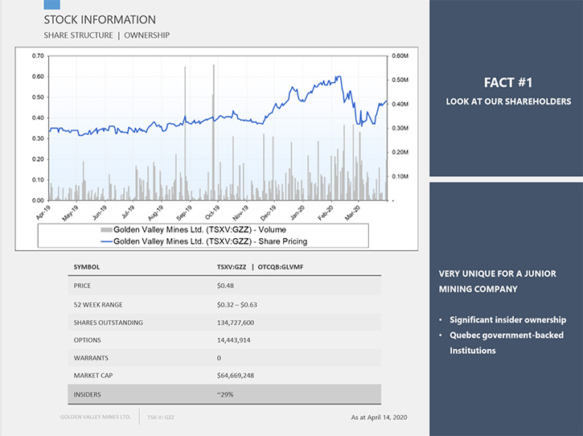Click the $0.48 price value
This screenshot has width=583, height=436.
click(x=226, y=286)
